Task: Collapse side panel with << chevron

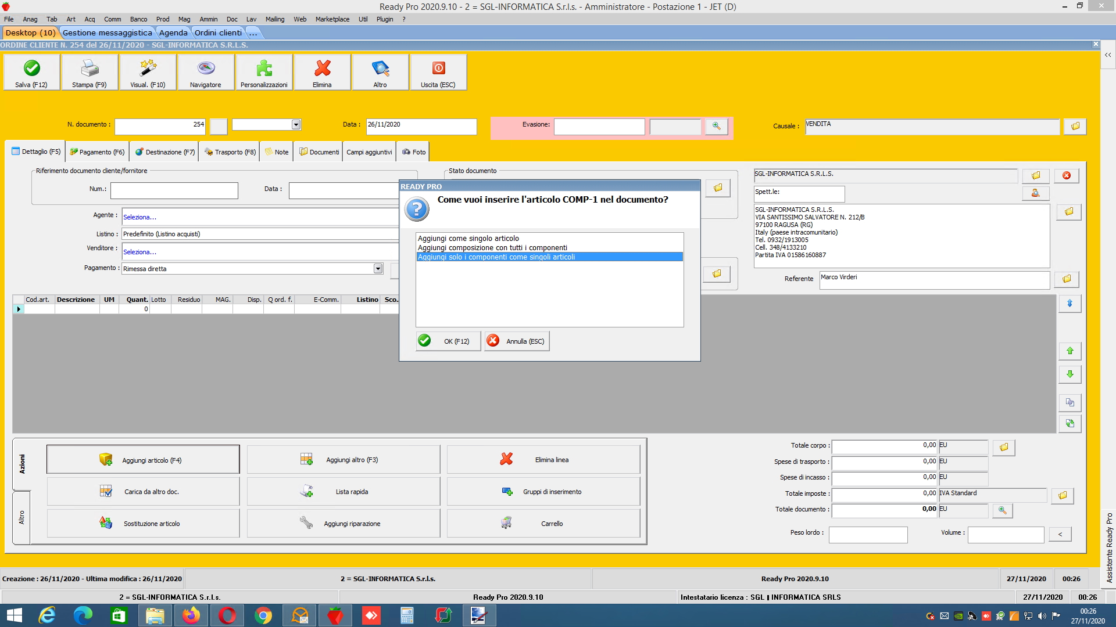Action: click(1108, 55)
